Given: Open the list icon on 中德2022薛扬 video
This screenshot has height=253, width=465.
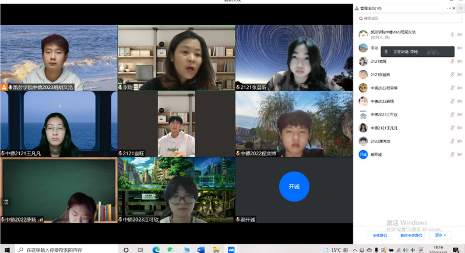Looking at the screenshot, I should tap(6, 202).
